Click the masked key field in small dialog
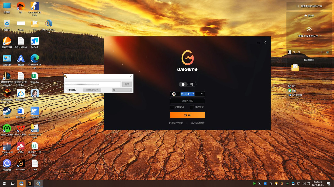The image size is (334, 187). pos(93,84)
